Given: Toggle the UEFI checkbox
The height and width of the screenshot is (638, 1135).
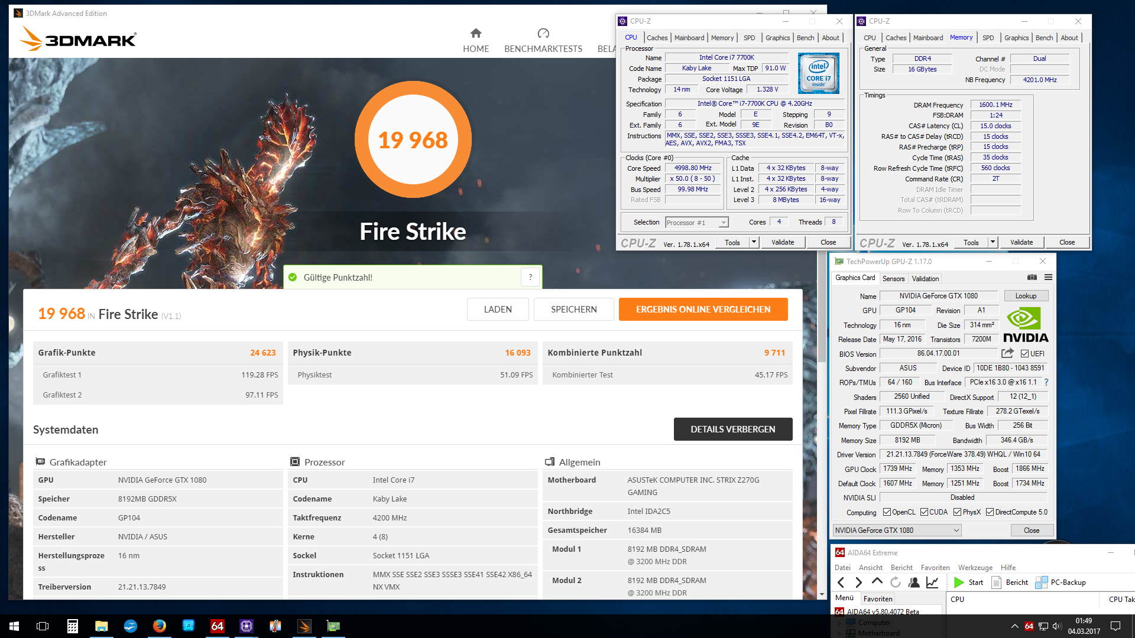Looking at the screenshot, I should pyautogui.click(x=1025, y=354).
